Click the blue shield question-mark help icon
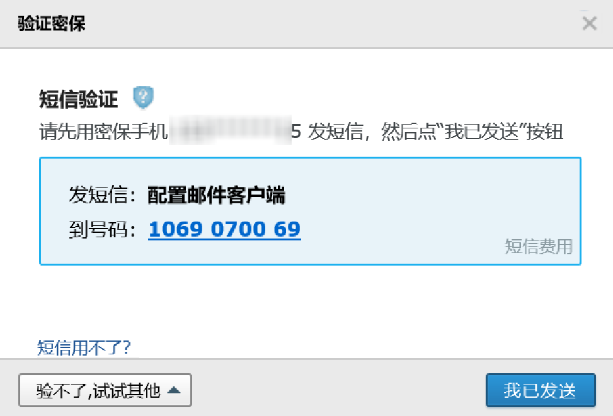 click(143, 98)
